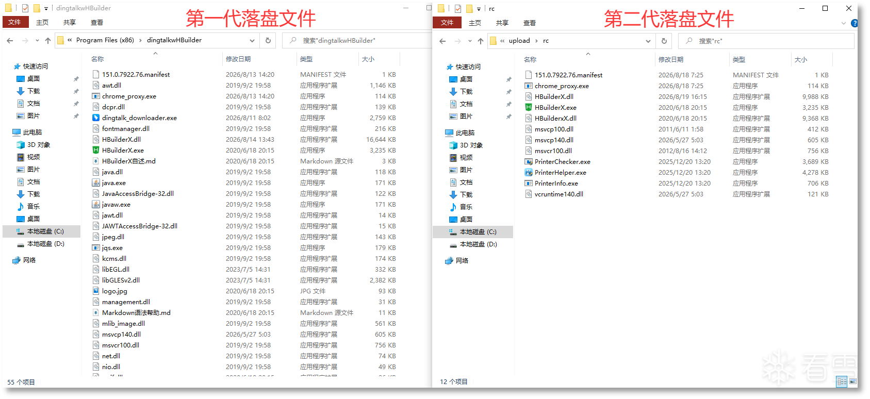Open recent locations dropdown in rc window

coord(470,41)
